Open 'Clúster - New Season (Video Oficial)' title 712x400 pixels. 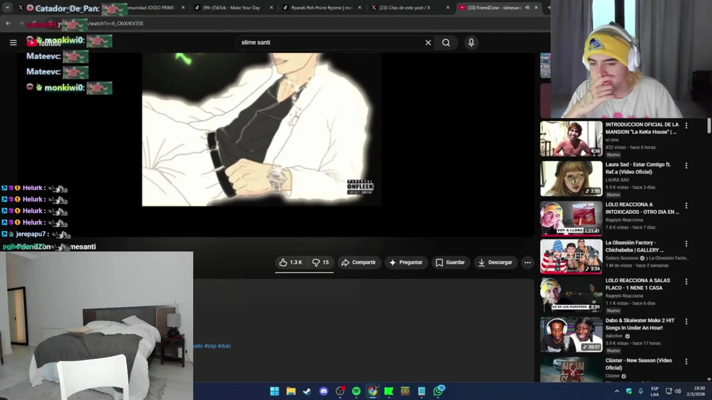[639, 364]
